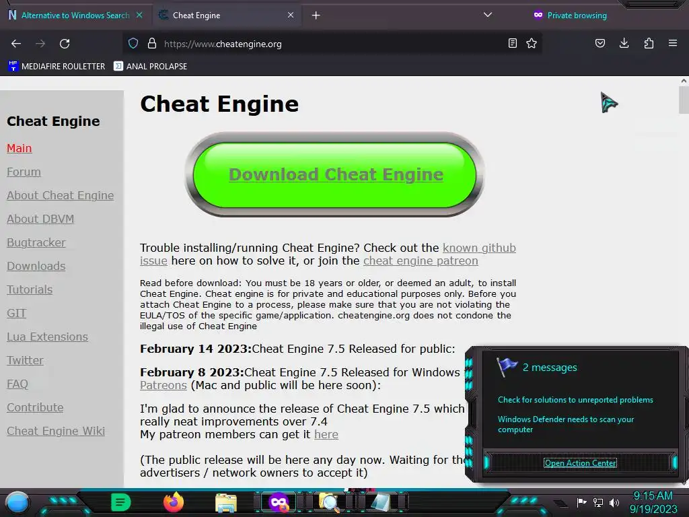
Task: Click Check for solutions to unreported problems
Action: click(x=575, y=400)
